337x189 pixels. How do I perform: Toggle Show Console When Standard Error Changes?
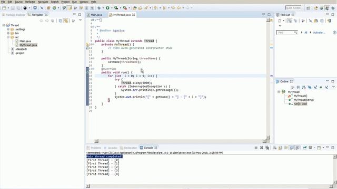click(x=297, y=148)
